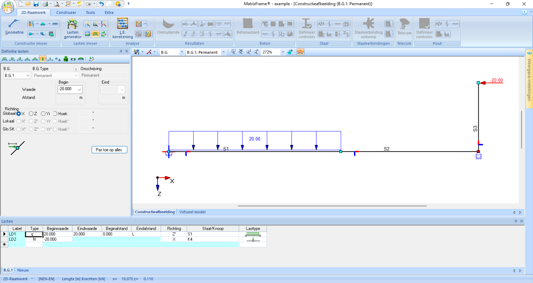
Task: Click the drawing area horizontal scrollbar
Action: (332, 206)
